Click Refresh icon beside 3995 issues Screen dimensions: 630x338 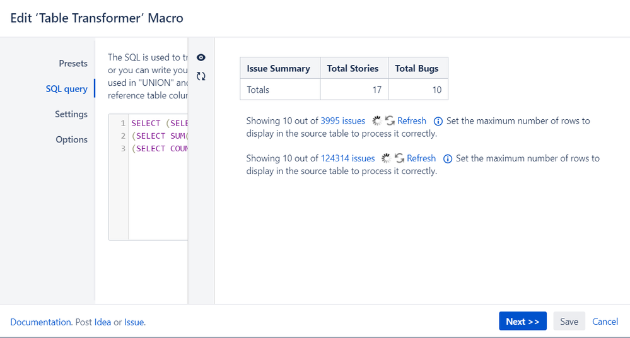[x=390, y=120]
